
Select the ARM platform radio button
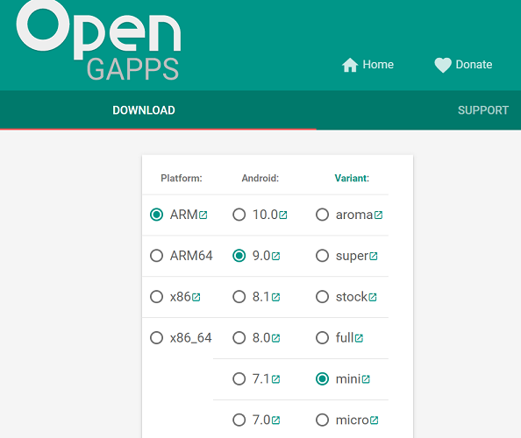click(x=156, y=215)
